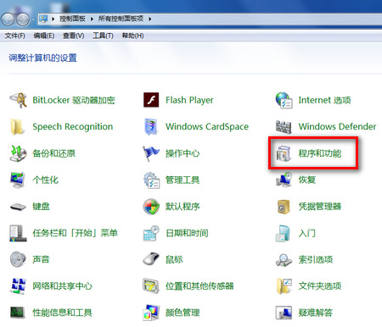
Task: Open the 工具(T) menu
Action: 104,36
